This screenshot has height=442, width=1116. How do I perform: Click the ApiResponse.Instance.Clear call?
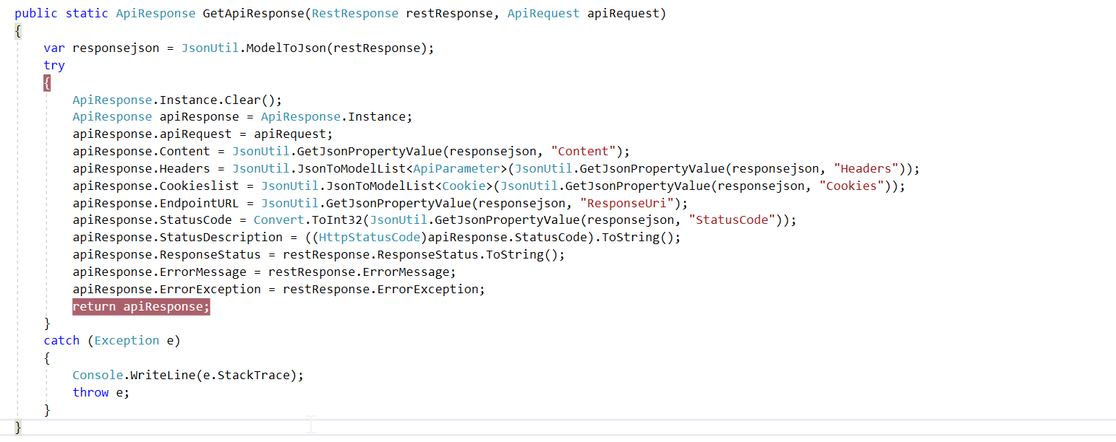[176, 99]
